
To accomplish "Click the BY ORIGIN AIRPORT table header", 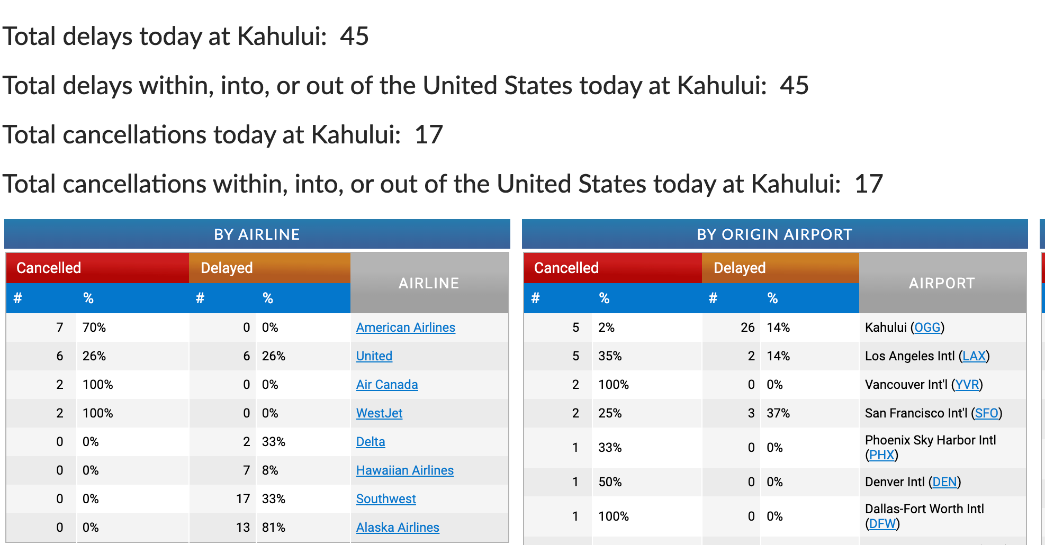I will tap(774, 234).
